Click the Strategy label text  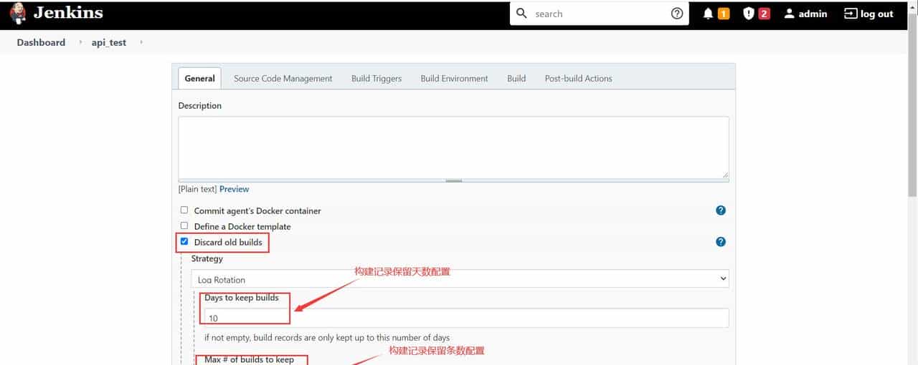[x=207, y=258]
